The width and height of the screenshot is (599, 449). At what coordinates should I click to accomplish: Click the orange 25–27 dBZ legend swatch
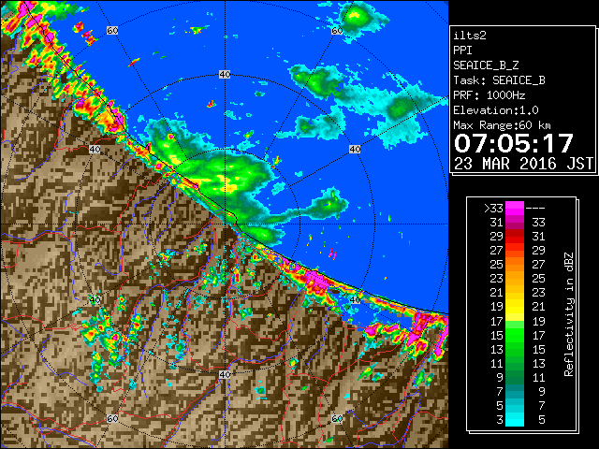pos(515,264)
